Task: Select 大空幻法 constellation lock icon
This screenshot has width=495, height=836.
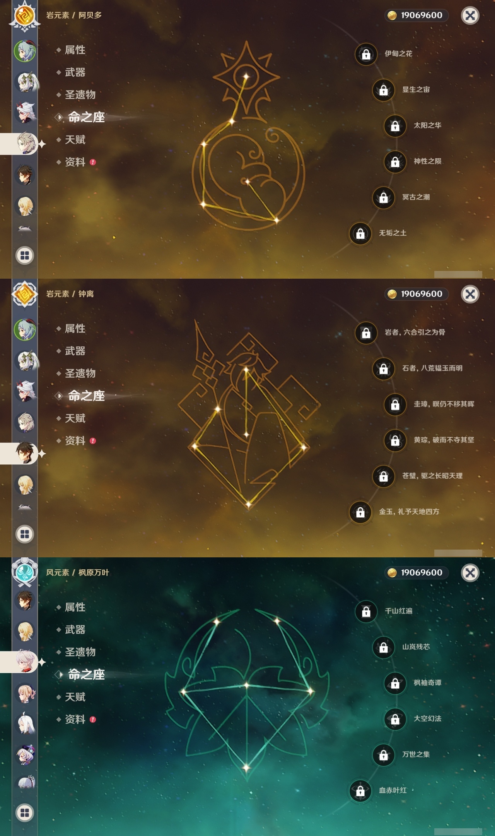Action: click(395, 719)
